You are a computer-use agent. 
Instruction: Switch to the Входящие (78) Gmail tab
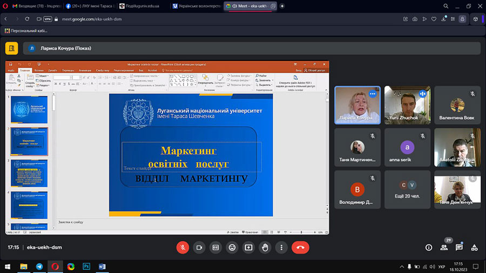click(x=31, y=6)
